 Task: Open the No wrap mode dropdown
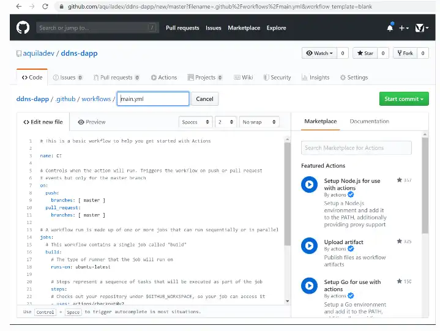pos(259,122)
